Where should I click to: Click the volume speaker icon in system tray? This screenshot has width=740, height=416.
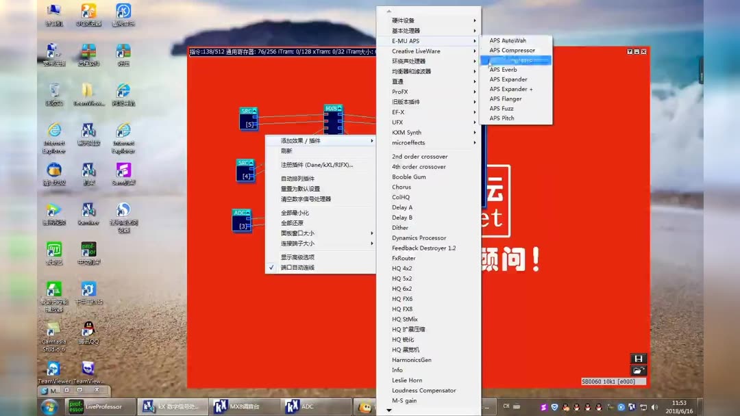click(x=653, y=408)
